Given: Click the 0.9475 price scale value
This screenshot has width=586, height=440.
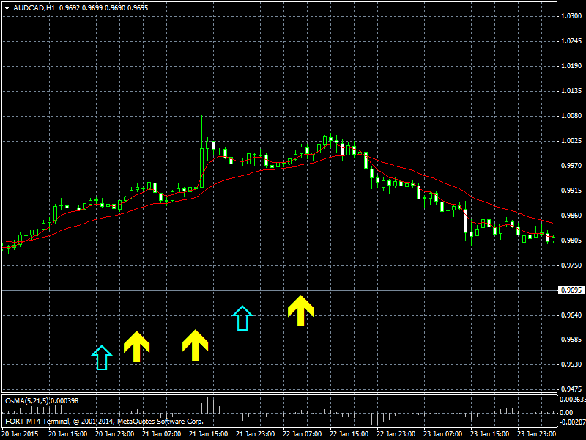Looking at the screenshot, I should click(571, 389).
